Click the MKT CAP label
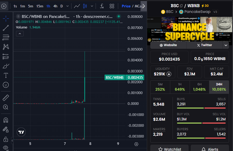The image size is (233, 151). [216, 69]
